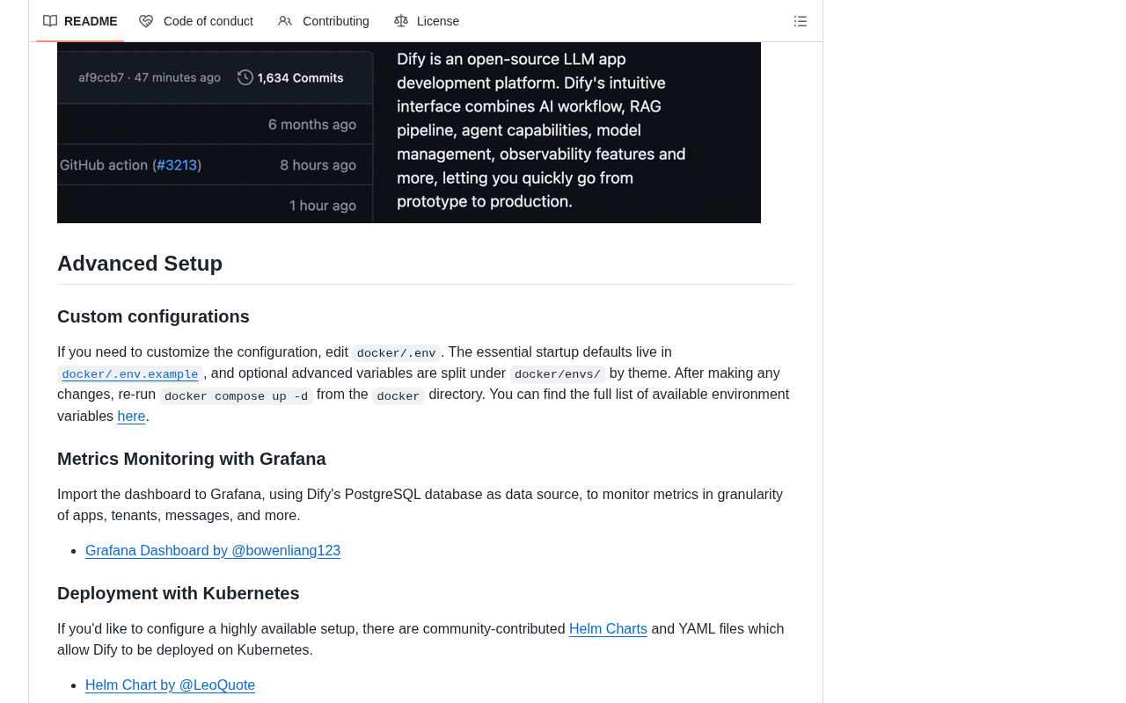Switch to Code of conduct tab

pyautogui.click(x=196, y=21)
